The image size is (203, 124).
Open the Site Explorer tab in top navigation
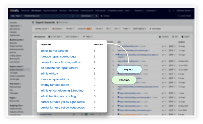[36, 11]
